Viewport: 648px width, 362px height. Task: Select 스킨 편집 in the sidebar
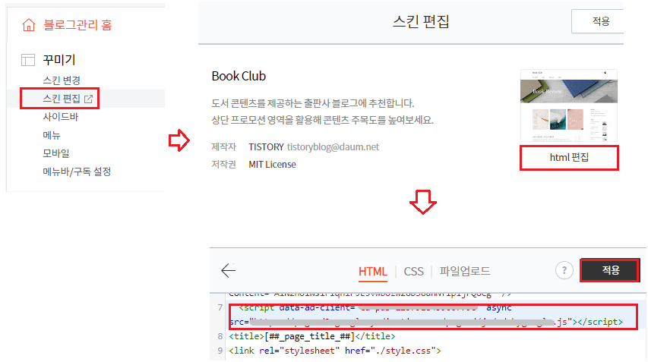62,99
